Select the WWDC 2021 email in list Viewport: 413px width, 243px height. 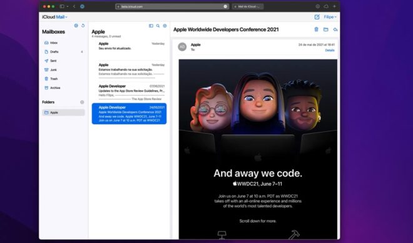point(129,114)
